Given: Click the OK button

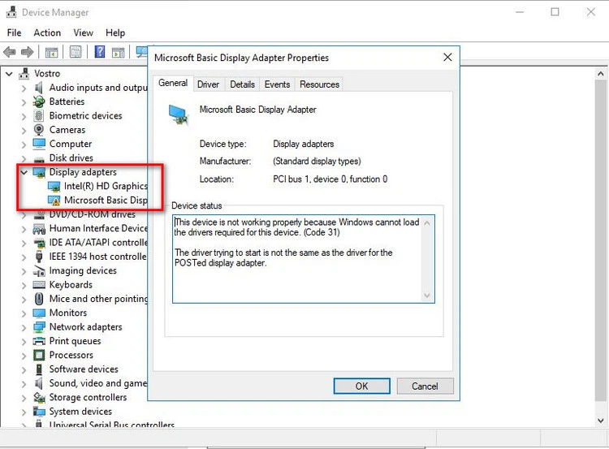Looking at the screenshot, I should (x=361, y=386).
